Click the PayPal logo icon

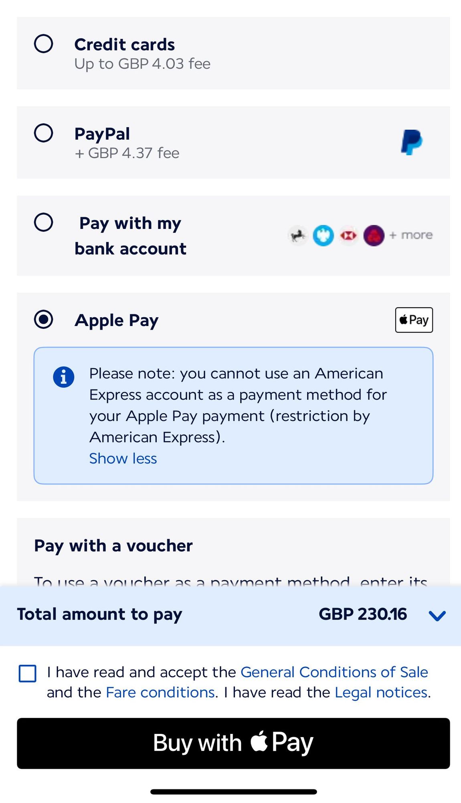click(412, 142)
